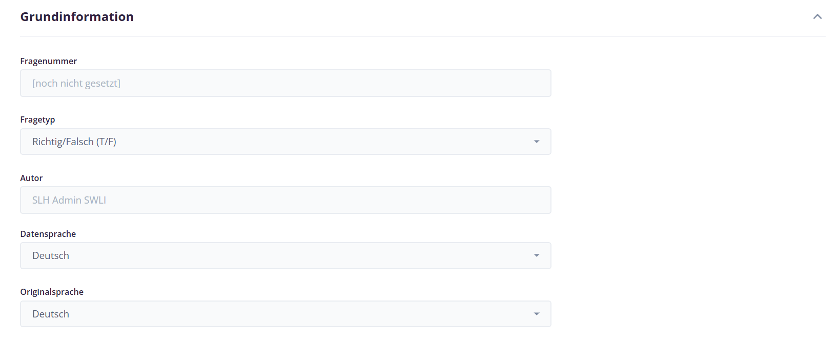This screenshot has width=839, height=360.
Task: Select the Richtig/Falsch (T/F) value text
Action: click(74, 142)
